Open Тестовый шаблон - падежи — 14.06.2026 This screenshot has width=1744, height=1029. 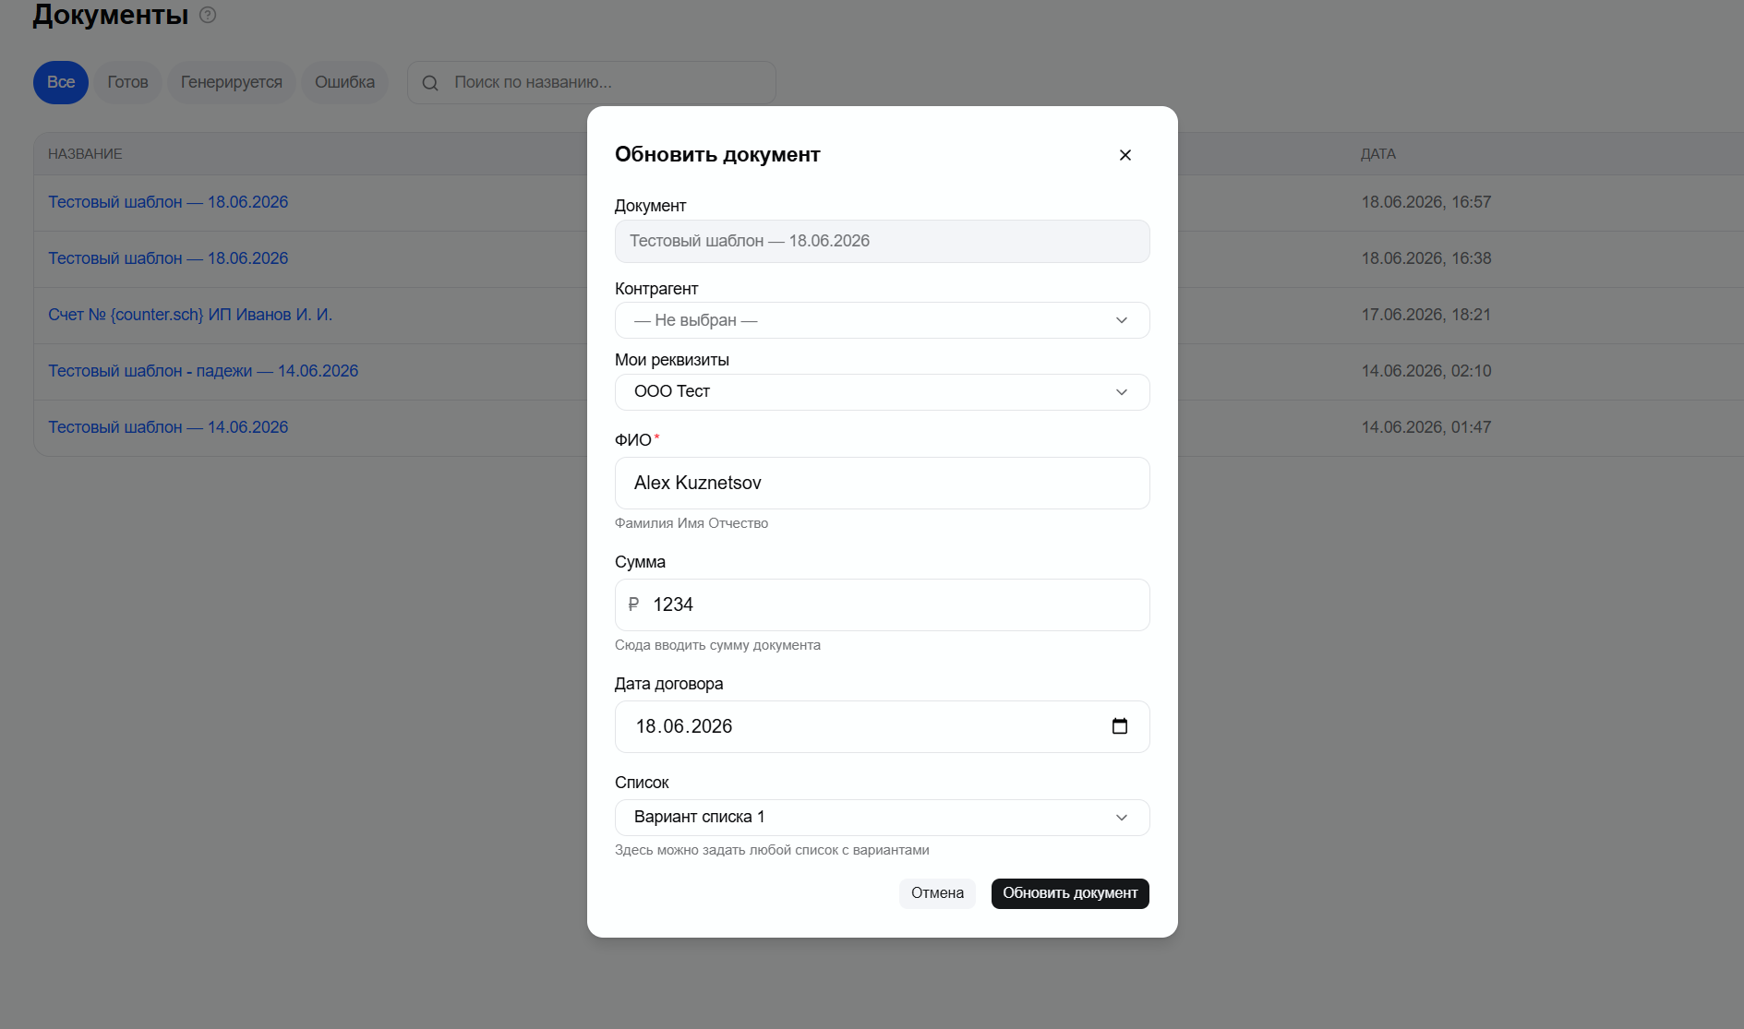[203, 371]
